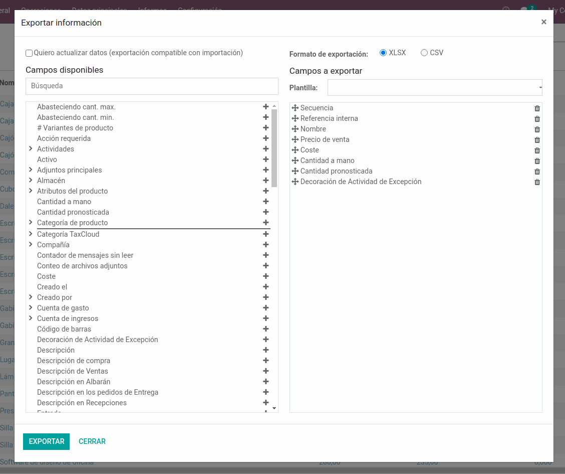Screen dimensions: 565x474
Task: Click CERRAR to dismiss the dialog
Action: pyautogui.click(x=92, y=441)
